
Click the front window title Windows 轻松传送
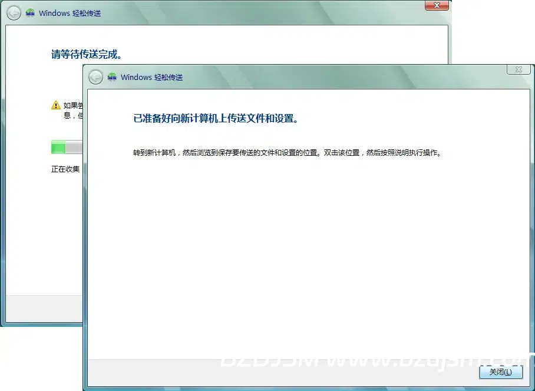pos(152,77)
